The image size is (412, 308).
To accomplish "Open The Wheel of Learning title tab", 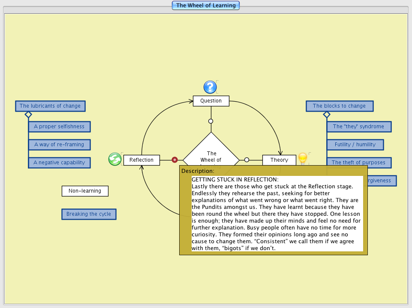I will (x=206, y=6).
